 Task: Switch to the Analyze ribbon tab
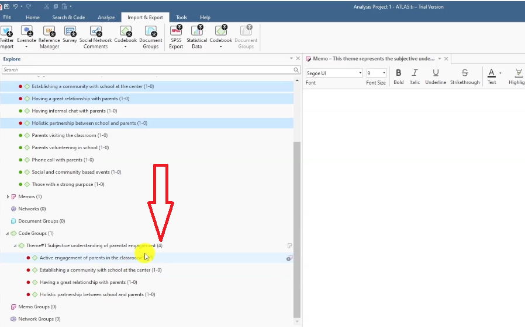[106, 17]
